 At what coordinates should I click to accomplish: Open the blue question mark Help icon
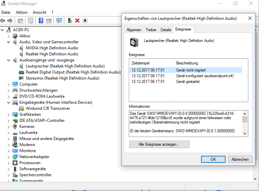pos(41,20)
